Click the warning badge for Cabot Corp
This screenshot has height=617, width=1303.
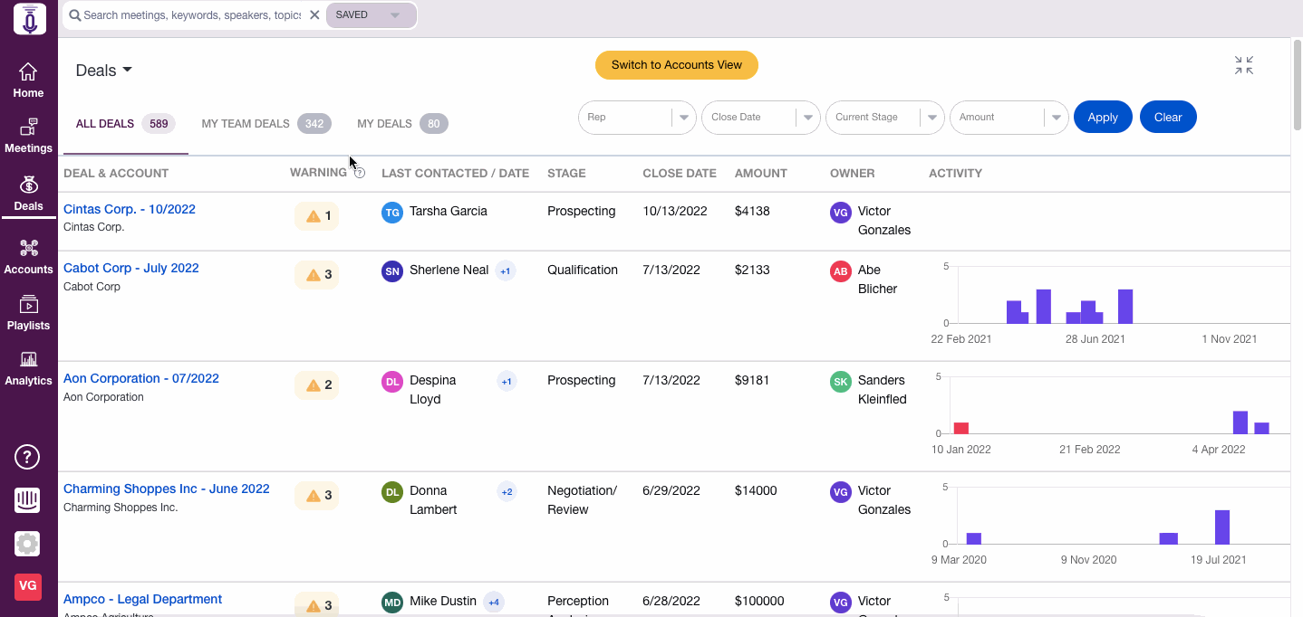pyautogui.click(x=316, y=275)
